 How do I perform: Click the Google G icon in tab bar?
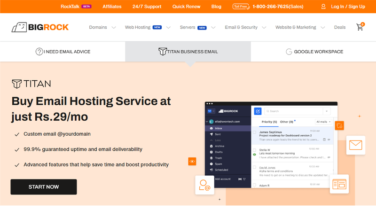pyautogui.click(x=289, y=52)
